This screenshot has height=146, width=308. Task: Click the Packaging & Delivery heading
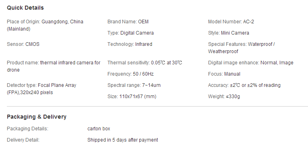pyautogui.click(x=37, y=117)
